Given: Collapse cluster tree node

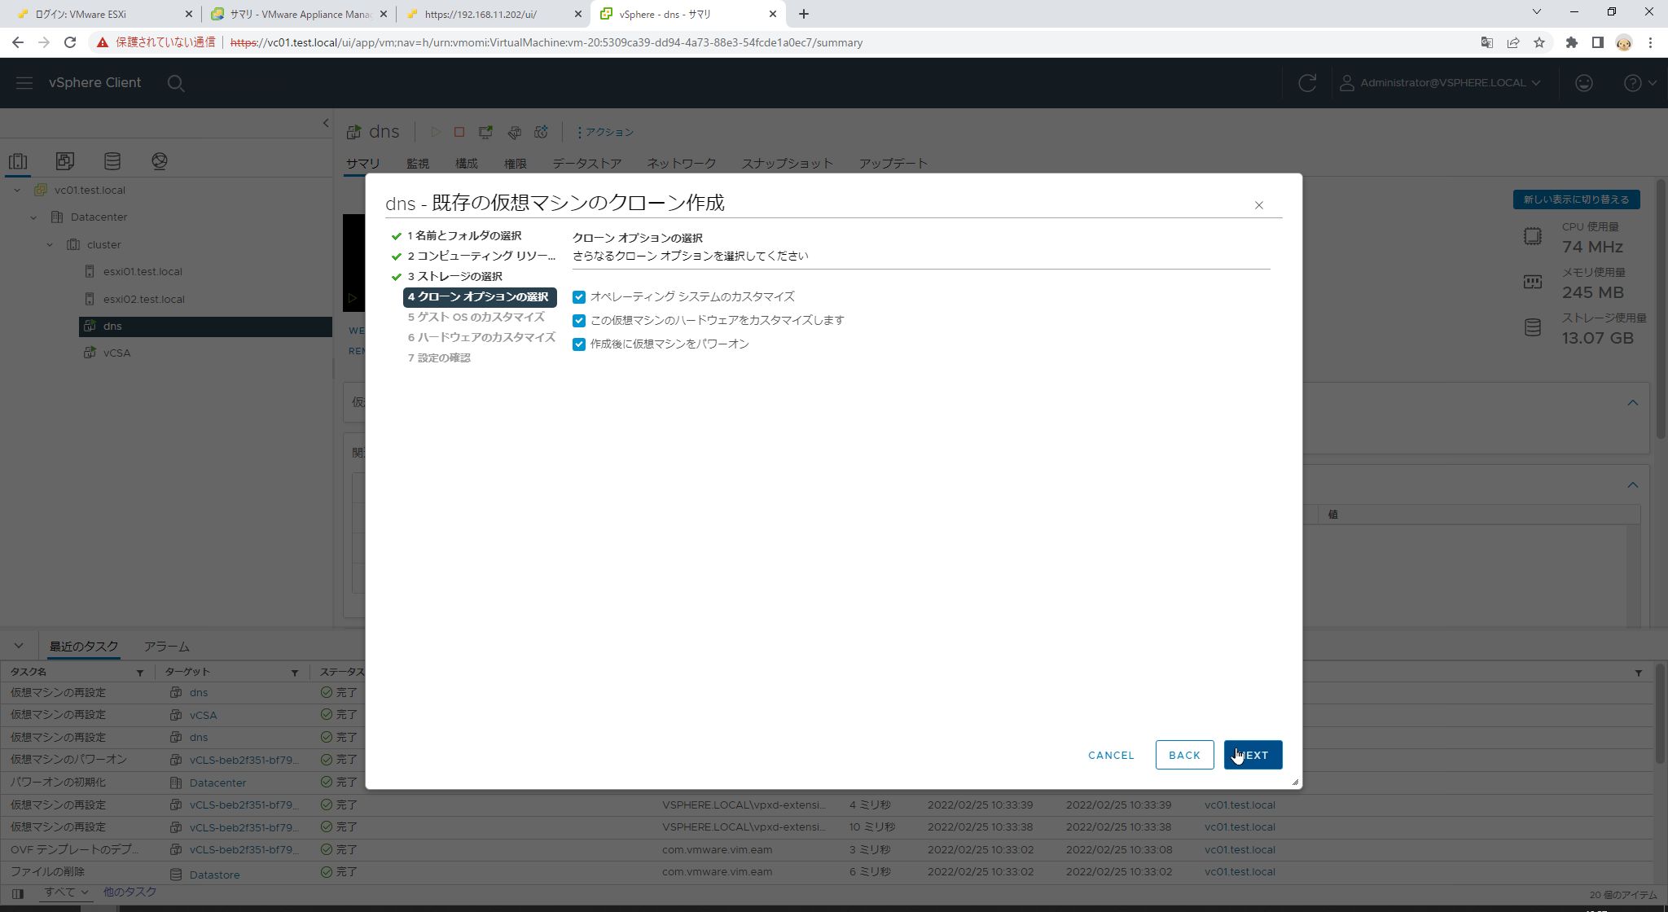Looking at the screenshot, I should point(50,245).
